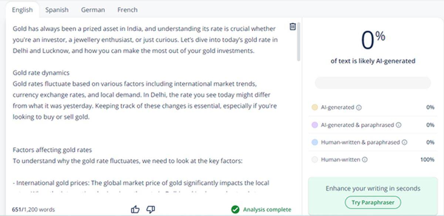The image size is (444, 216).
Task: Click the thumbs down feedback icon
Action: 151,210
